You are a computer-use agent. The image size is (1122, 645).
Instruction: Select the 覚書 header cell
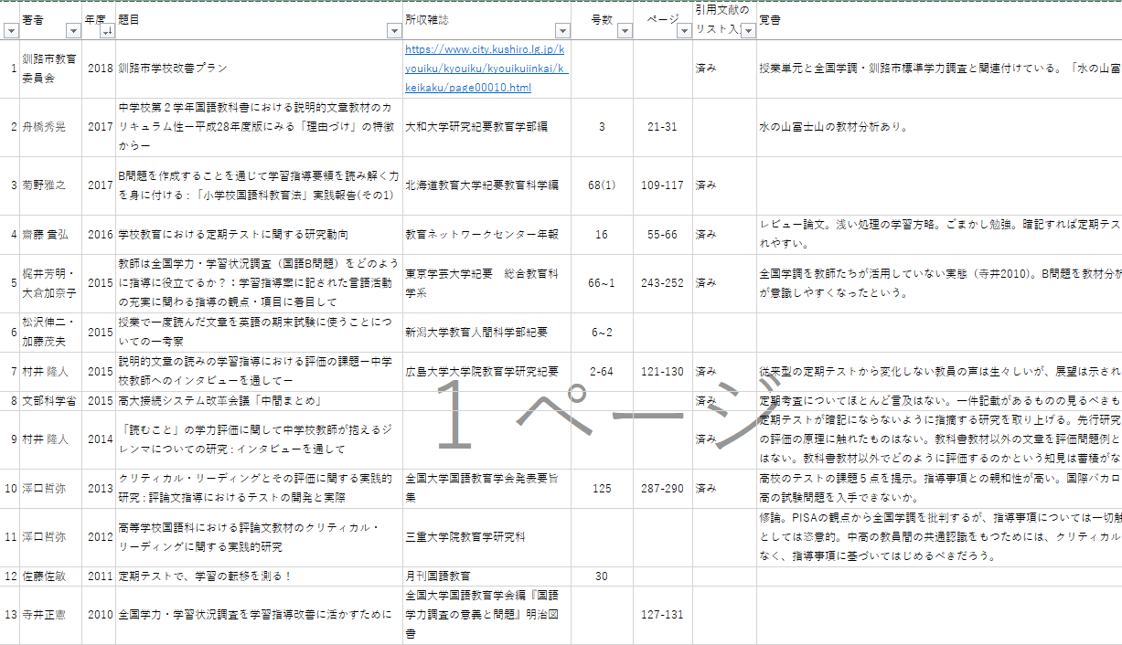[939, 20]
